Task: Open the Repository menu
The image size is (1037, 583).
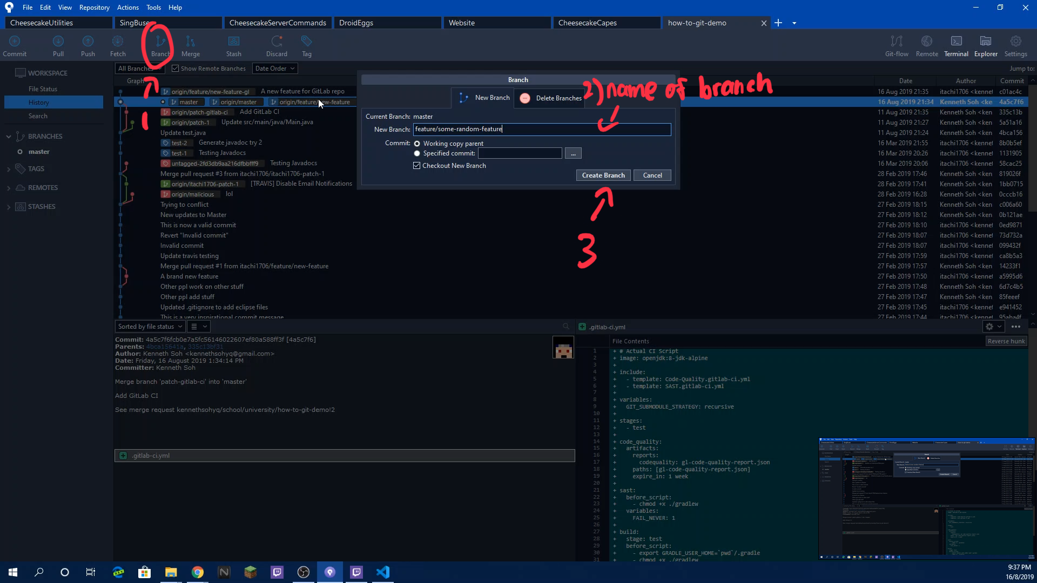Action: pyautogui.click(x=94, y=7)
